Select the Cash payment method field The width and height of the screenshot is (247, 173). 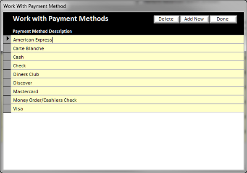[x=127, y=57]
